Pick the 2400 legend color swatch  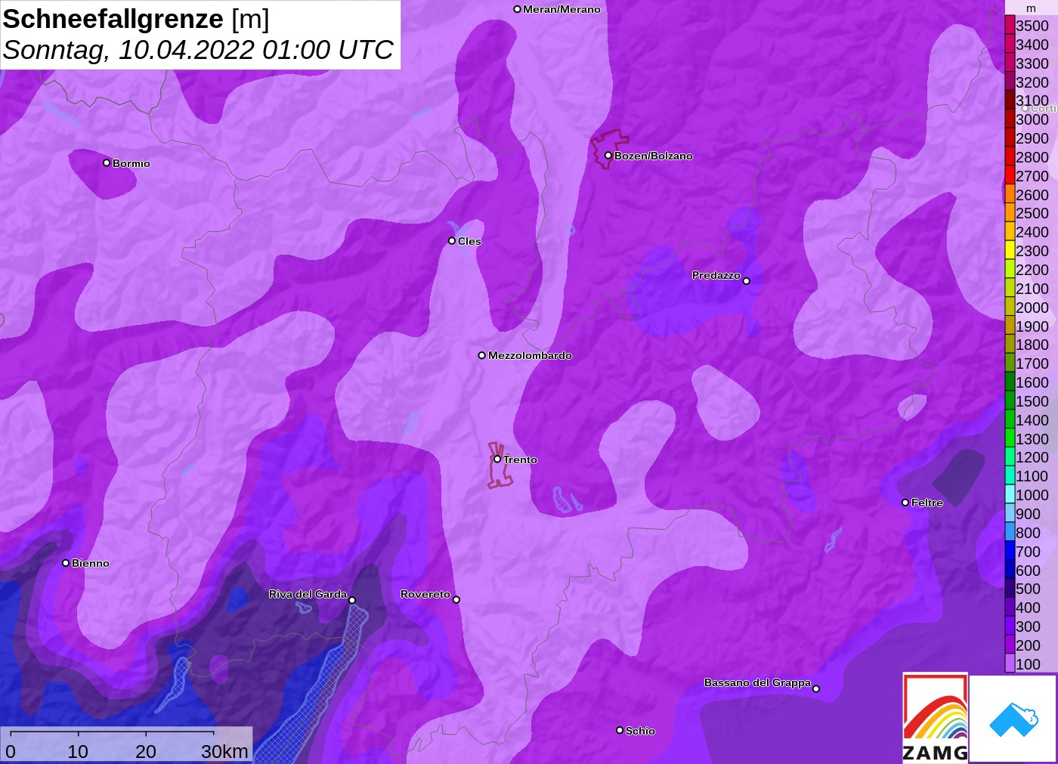click(x=1010, y=231)
